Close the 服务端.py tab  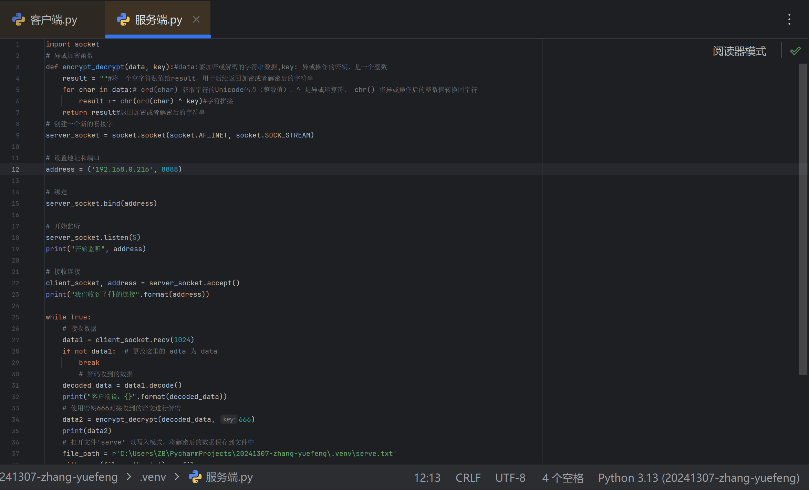(196, 19)
